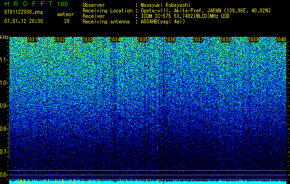
Task: Click the kHz axis unit label
Action: click(4, 37)
